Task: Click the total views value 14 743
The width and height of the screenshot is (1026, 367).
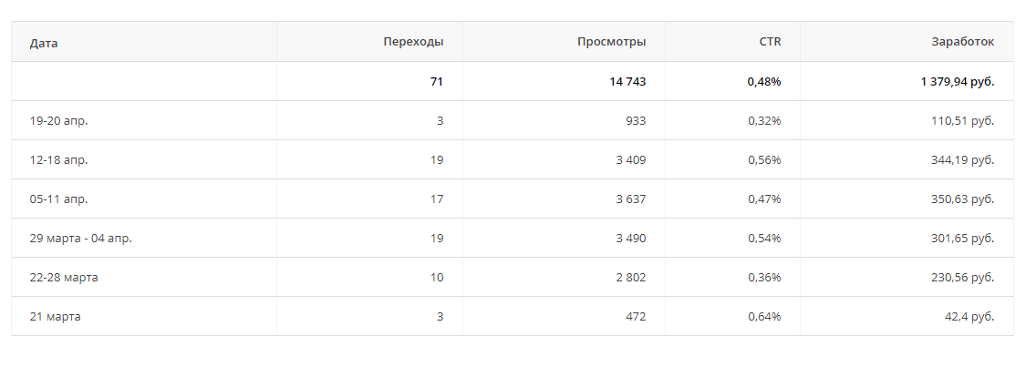Action: tap(627, 82)
